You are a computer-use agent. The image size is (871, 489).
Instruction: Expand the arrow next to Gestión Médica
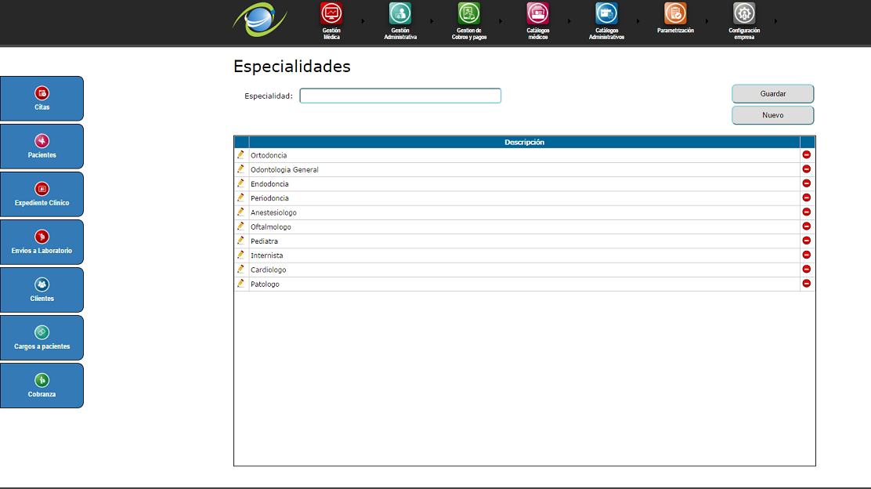tap(363, 21)
